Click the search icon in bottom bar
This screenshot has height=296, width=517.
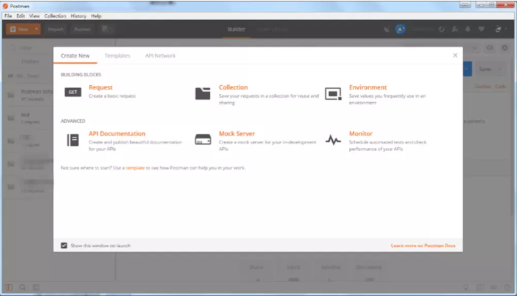[x=22, y=287]
